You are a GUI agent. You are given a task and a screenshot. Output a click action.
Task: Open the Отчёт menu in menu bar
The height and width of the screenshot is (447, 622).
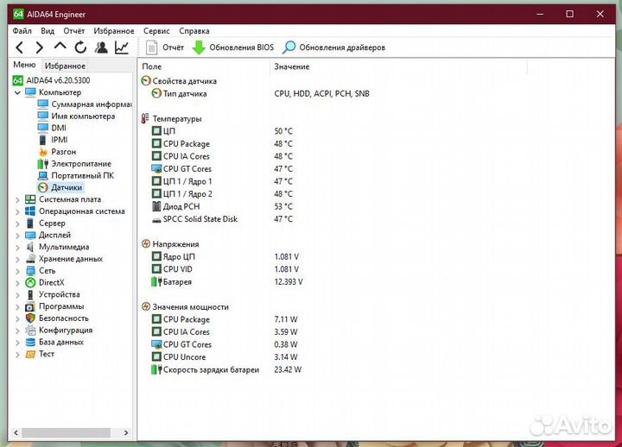(x=74, y=31)
